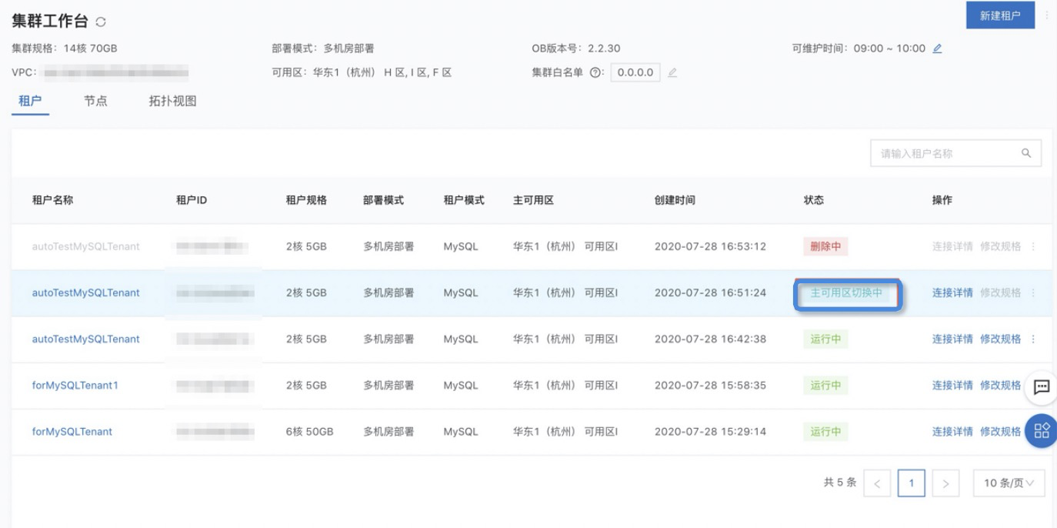The width and height of the screenshot is (1057, 528).
Task: Open more actions for 16:51:24 tenant row
Action: (x=1033, y=293)
